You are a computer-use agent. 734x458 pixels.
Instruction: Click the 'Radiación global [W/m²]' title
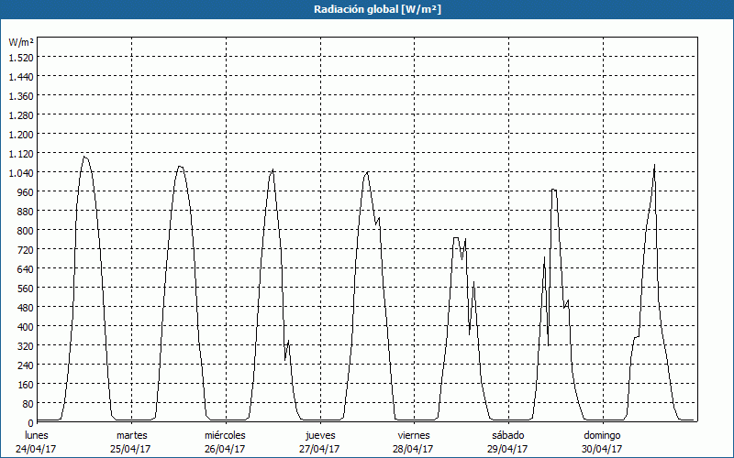click(x=377, y=9)
